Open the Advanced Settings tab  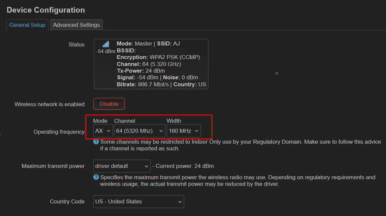coord(77,25)
